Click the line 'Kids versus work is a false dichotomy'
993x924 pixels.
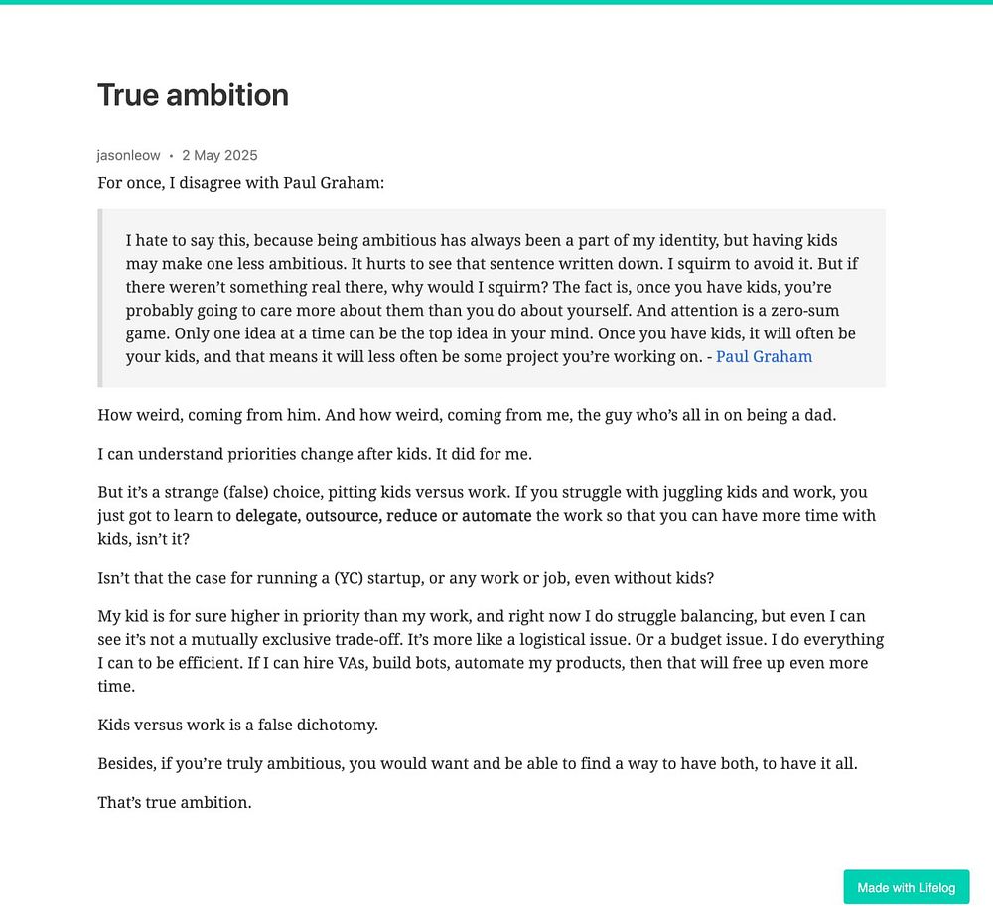[x=237, y=725]
